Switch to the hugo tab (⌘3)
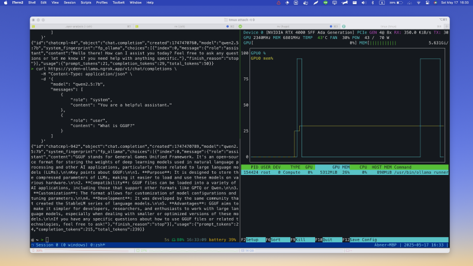This screenshot has width=473, height=266. 289,27
